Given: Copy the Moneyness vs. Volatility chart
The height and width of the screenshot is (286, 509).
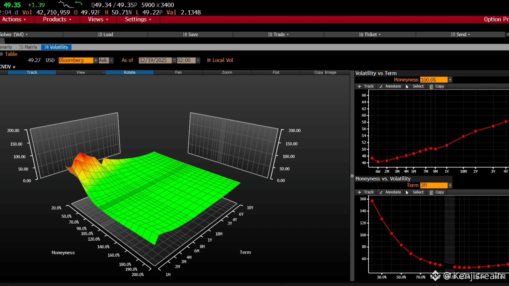Looking at the screenshot, I should click(x=437, y=192).
